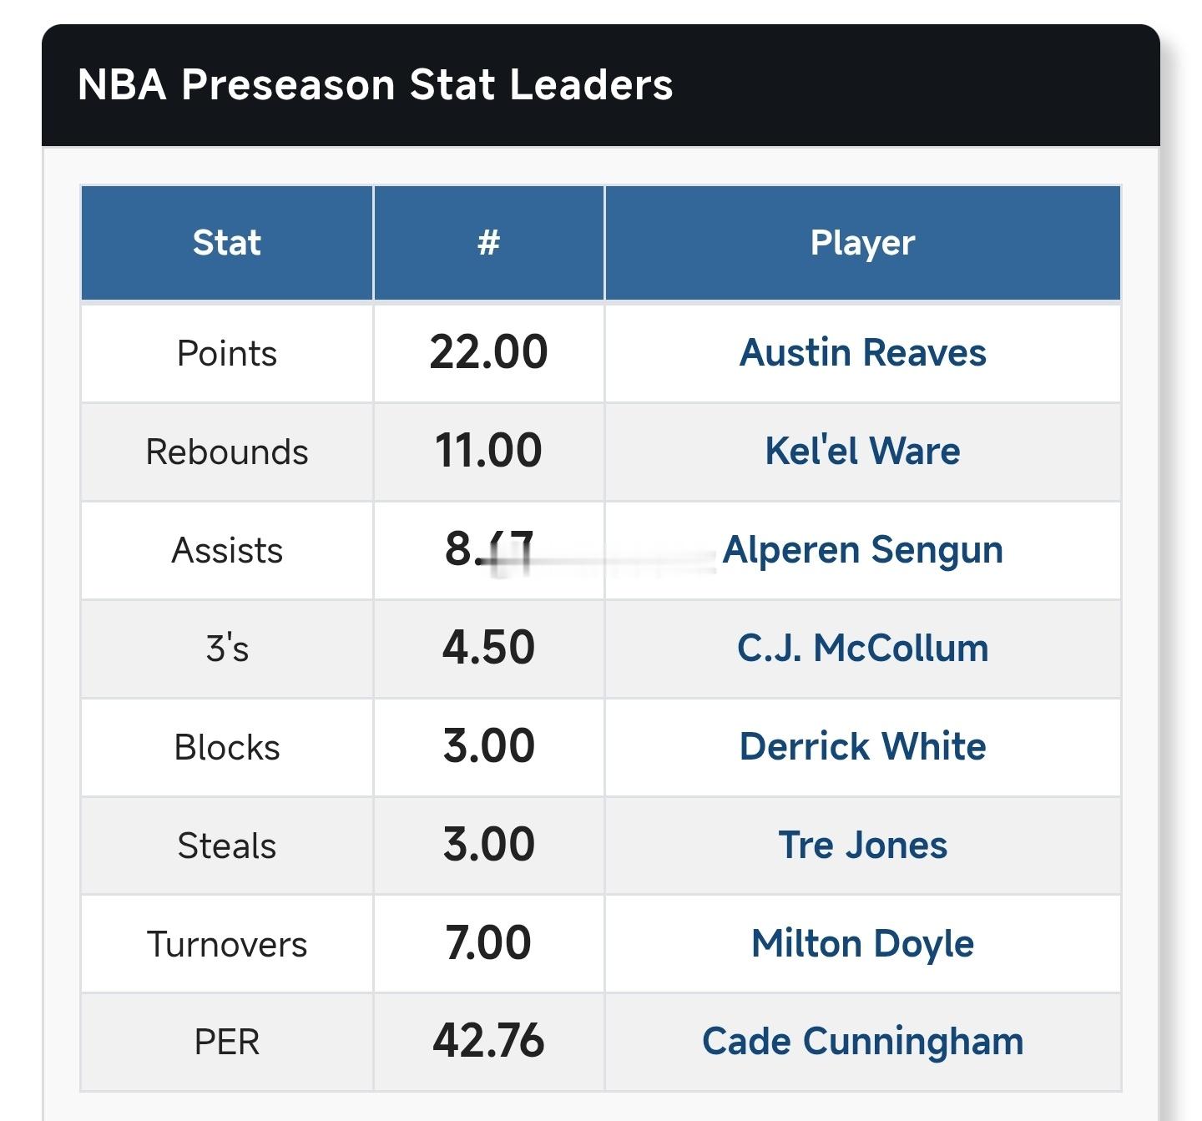
Task: Click the Player column header
Action: pyautogui.click(x=862, y=243)
